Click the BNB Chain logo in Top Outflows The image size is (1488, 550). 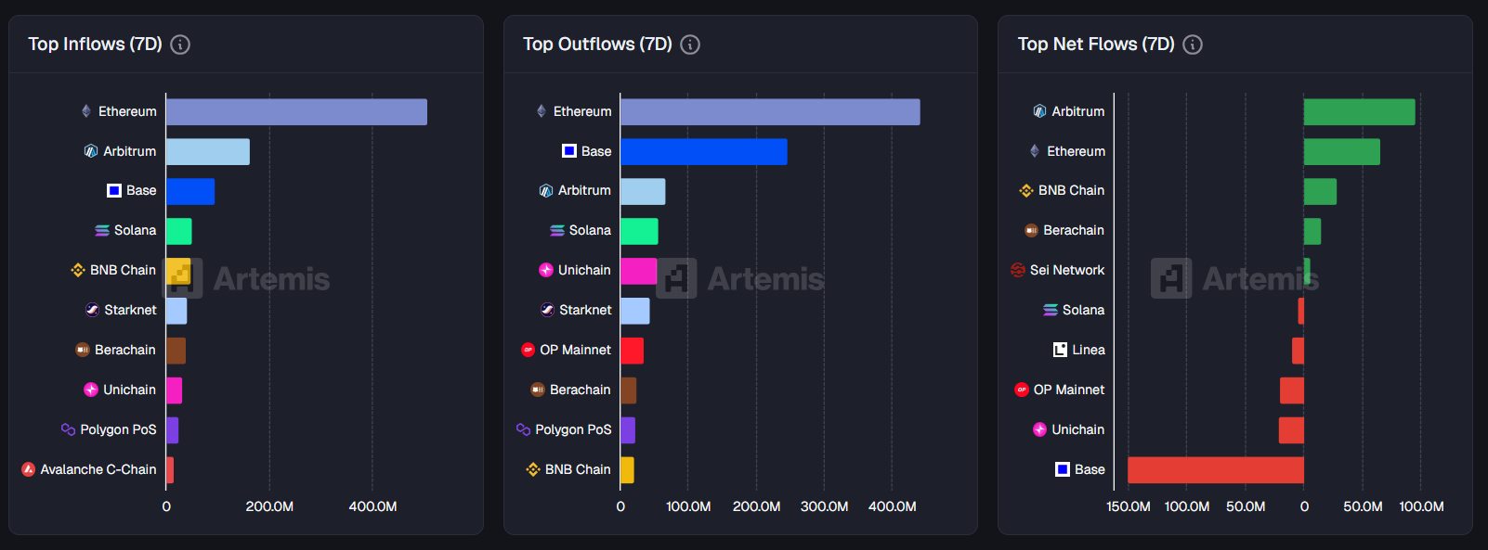[533, 469]
